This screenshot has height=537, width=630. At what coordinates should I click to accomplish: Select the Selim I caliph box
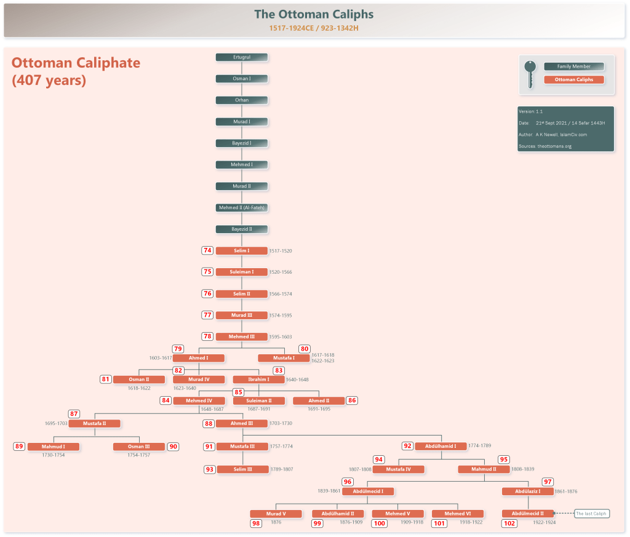pos(241,251)
